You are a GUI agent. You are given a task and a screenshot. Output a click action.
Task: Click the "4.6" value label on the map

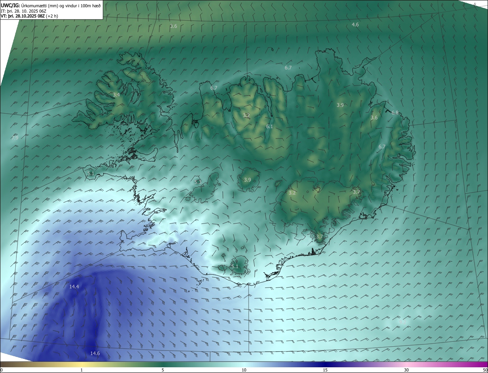tap(355, 24)
